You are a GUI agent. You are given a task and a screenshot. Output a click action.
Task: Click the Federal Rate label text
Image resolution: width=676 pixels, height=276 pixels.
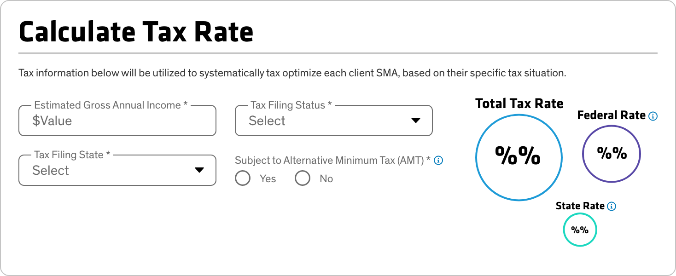(x=611, y=115)
